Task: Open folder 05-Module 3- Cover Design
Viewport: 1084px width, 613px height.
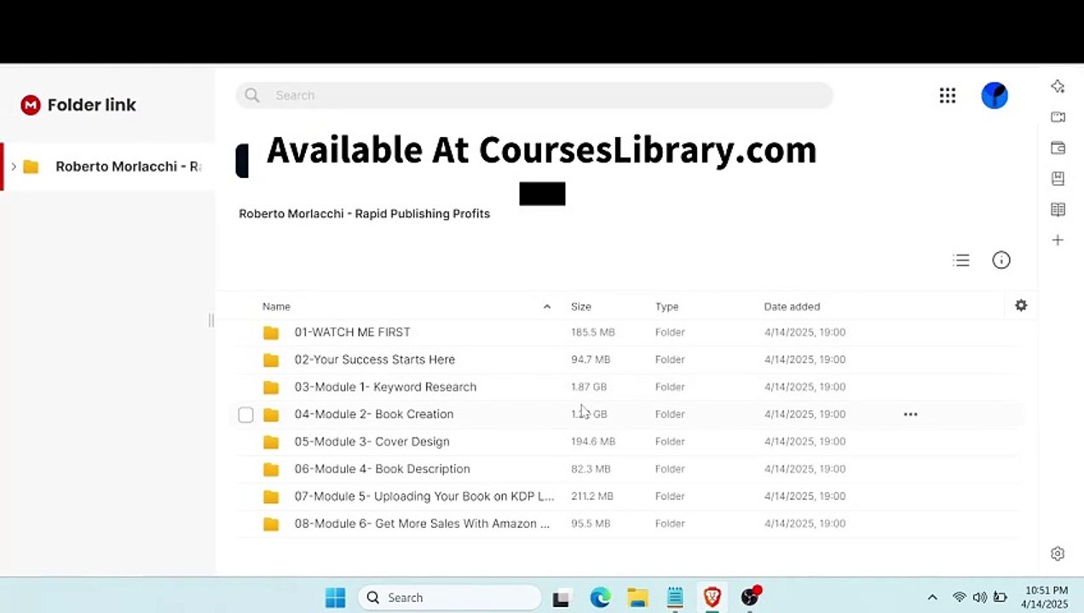Action: click(372, 441)
